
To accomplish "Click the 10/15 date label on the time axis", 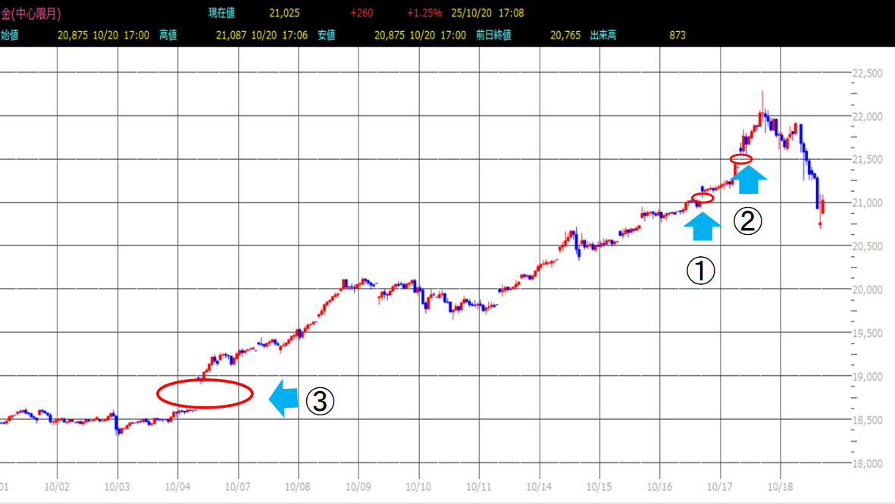I will click(x=599, y=484).
